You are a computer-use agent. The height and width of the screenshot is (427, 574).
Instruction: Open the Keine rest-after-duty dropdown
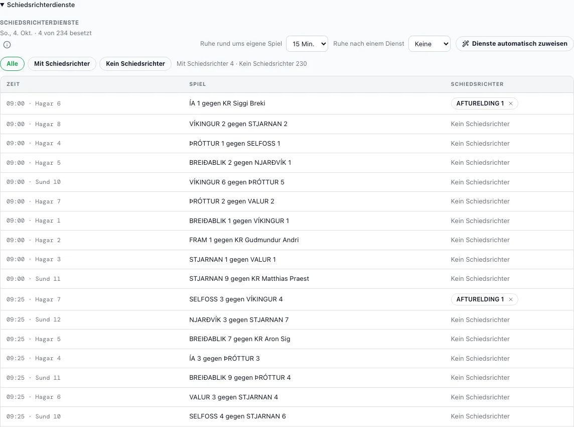(x=429, y=44)
